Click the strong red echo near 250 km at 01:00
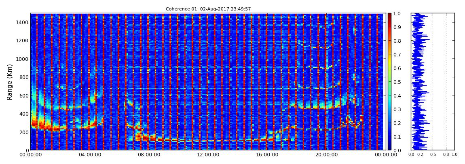The width and height of the screenshot is (465, 164). coord(44,126)
